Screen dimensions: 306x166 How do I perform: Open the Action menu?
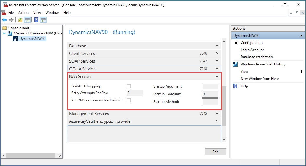tap(23, 13)
